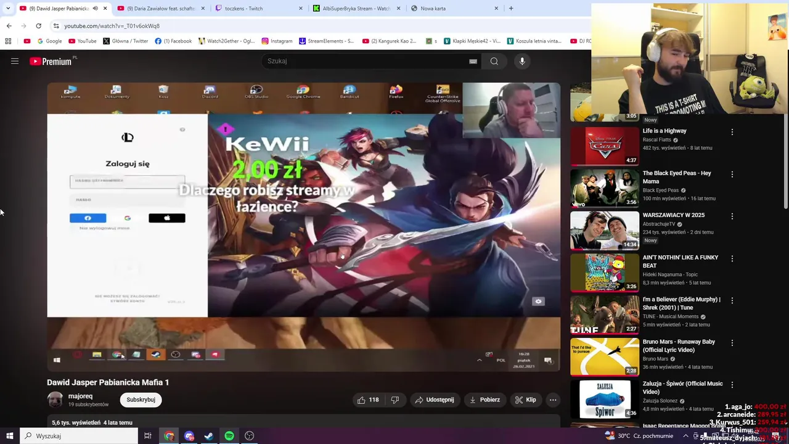
Task: Open Chrome from the Windows taskbar
Action: tap(169, 436)
